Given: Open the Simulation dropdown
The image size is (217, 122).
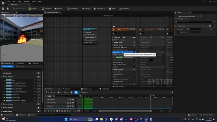Looking at the screenshot, I should click(99, 8).
